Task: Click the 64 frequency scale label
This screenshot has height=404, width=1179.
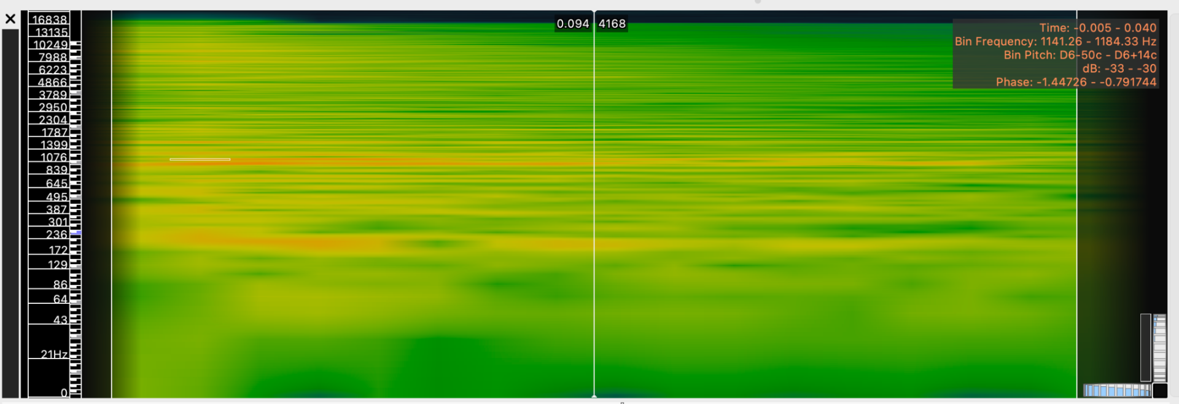Action: point(60,300)
